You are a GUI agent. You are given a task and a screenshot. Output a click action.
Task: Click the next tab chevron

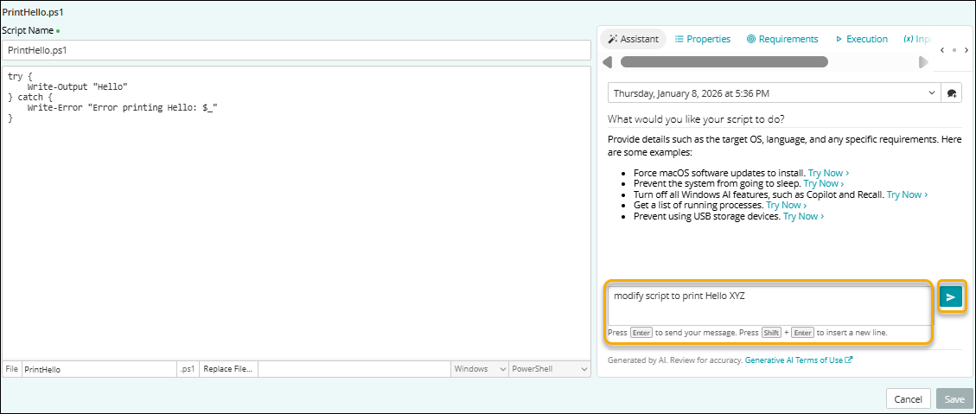[966, 50]
